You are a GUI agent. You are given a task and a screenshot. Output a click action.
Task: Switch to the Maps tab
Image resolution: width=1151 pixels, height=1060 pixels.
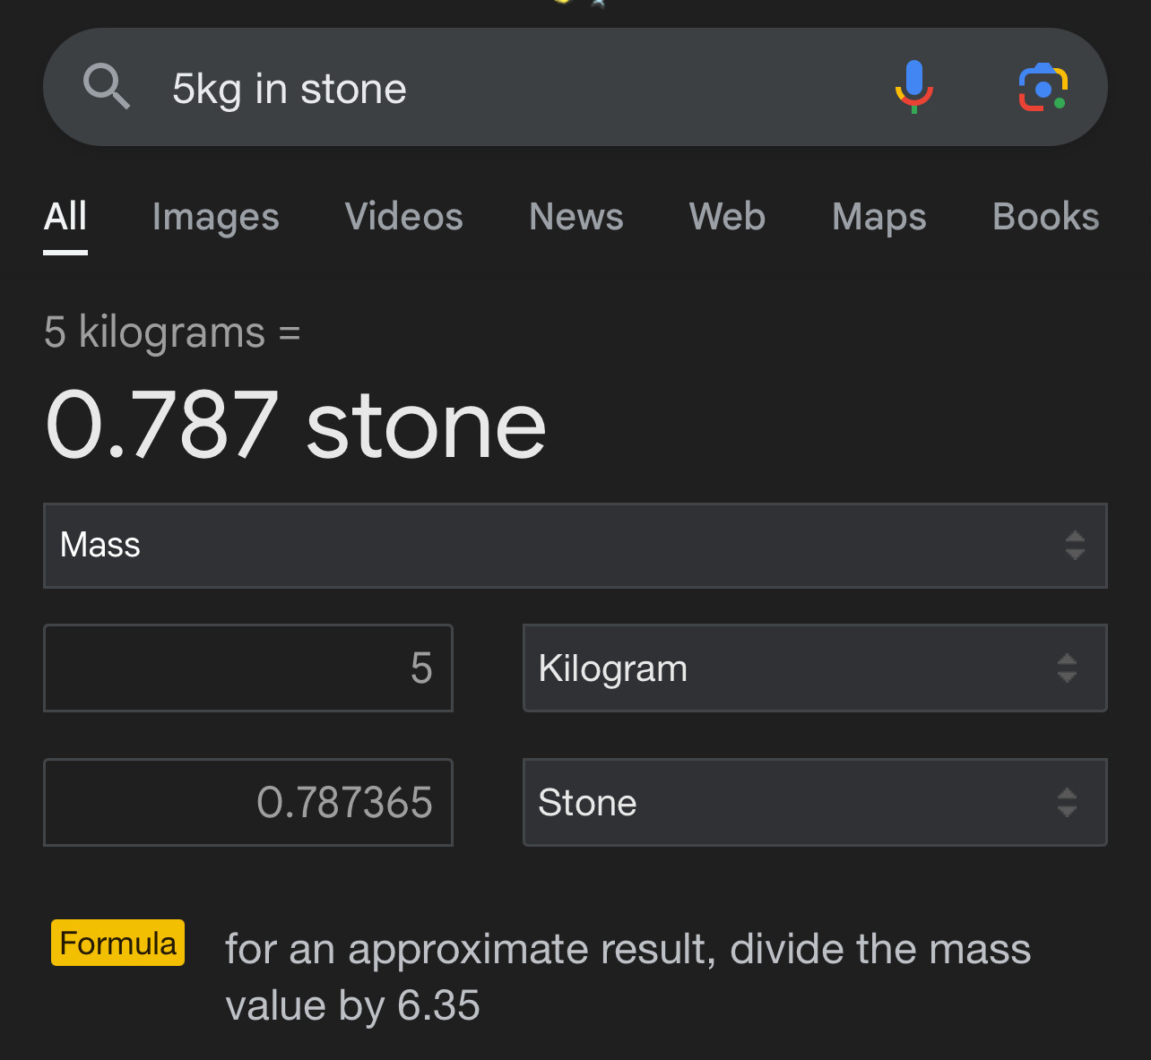pyautogui.click(x=879, y=217)
